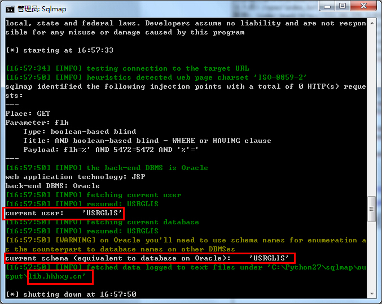This screenshot has width=382, height=304.
Task: Click 'fetching current user' info line
Action: coord(93,195)
